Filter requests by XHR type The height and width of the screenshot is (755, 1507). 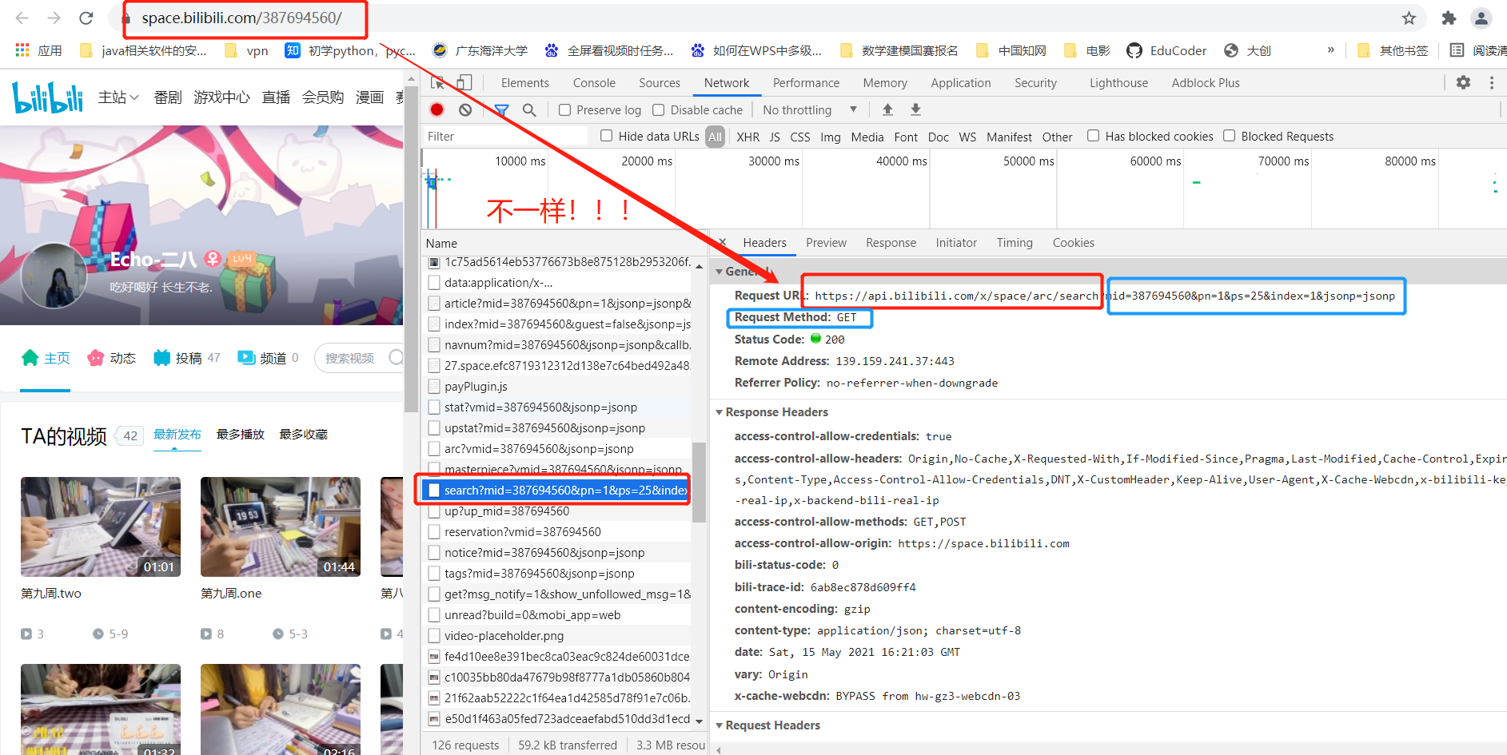point(748,137)
